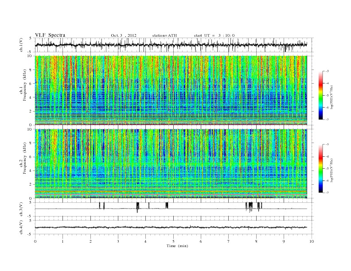Click the ch.2 frequency tick "2"
The image size is (351, 271).
tap(31, 185)
